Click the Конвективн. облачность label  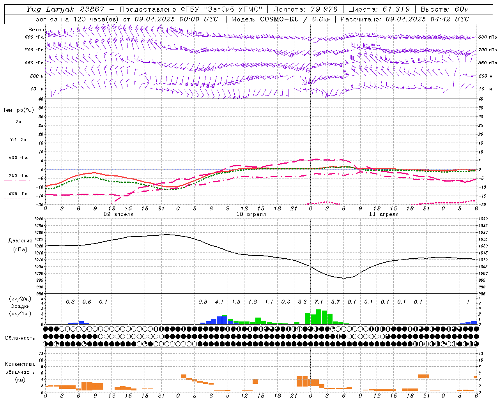(x=20, y=368)
